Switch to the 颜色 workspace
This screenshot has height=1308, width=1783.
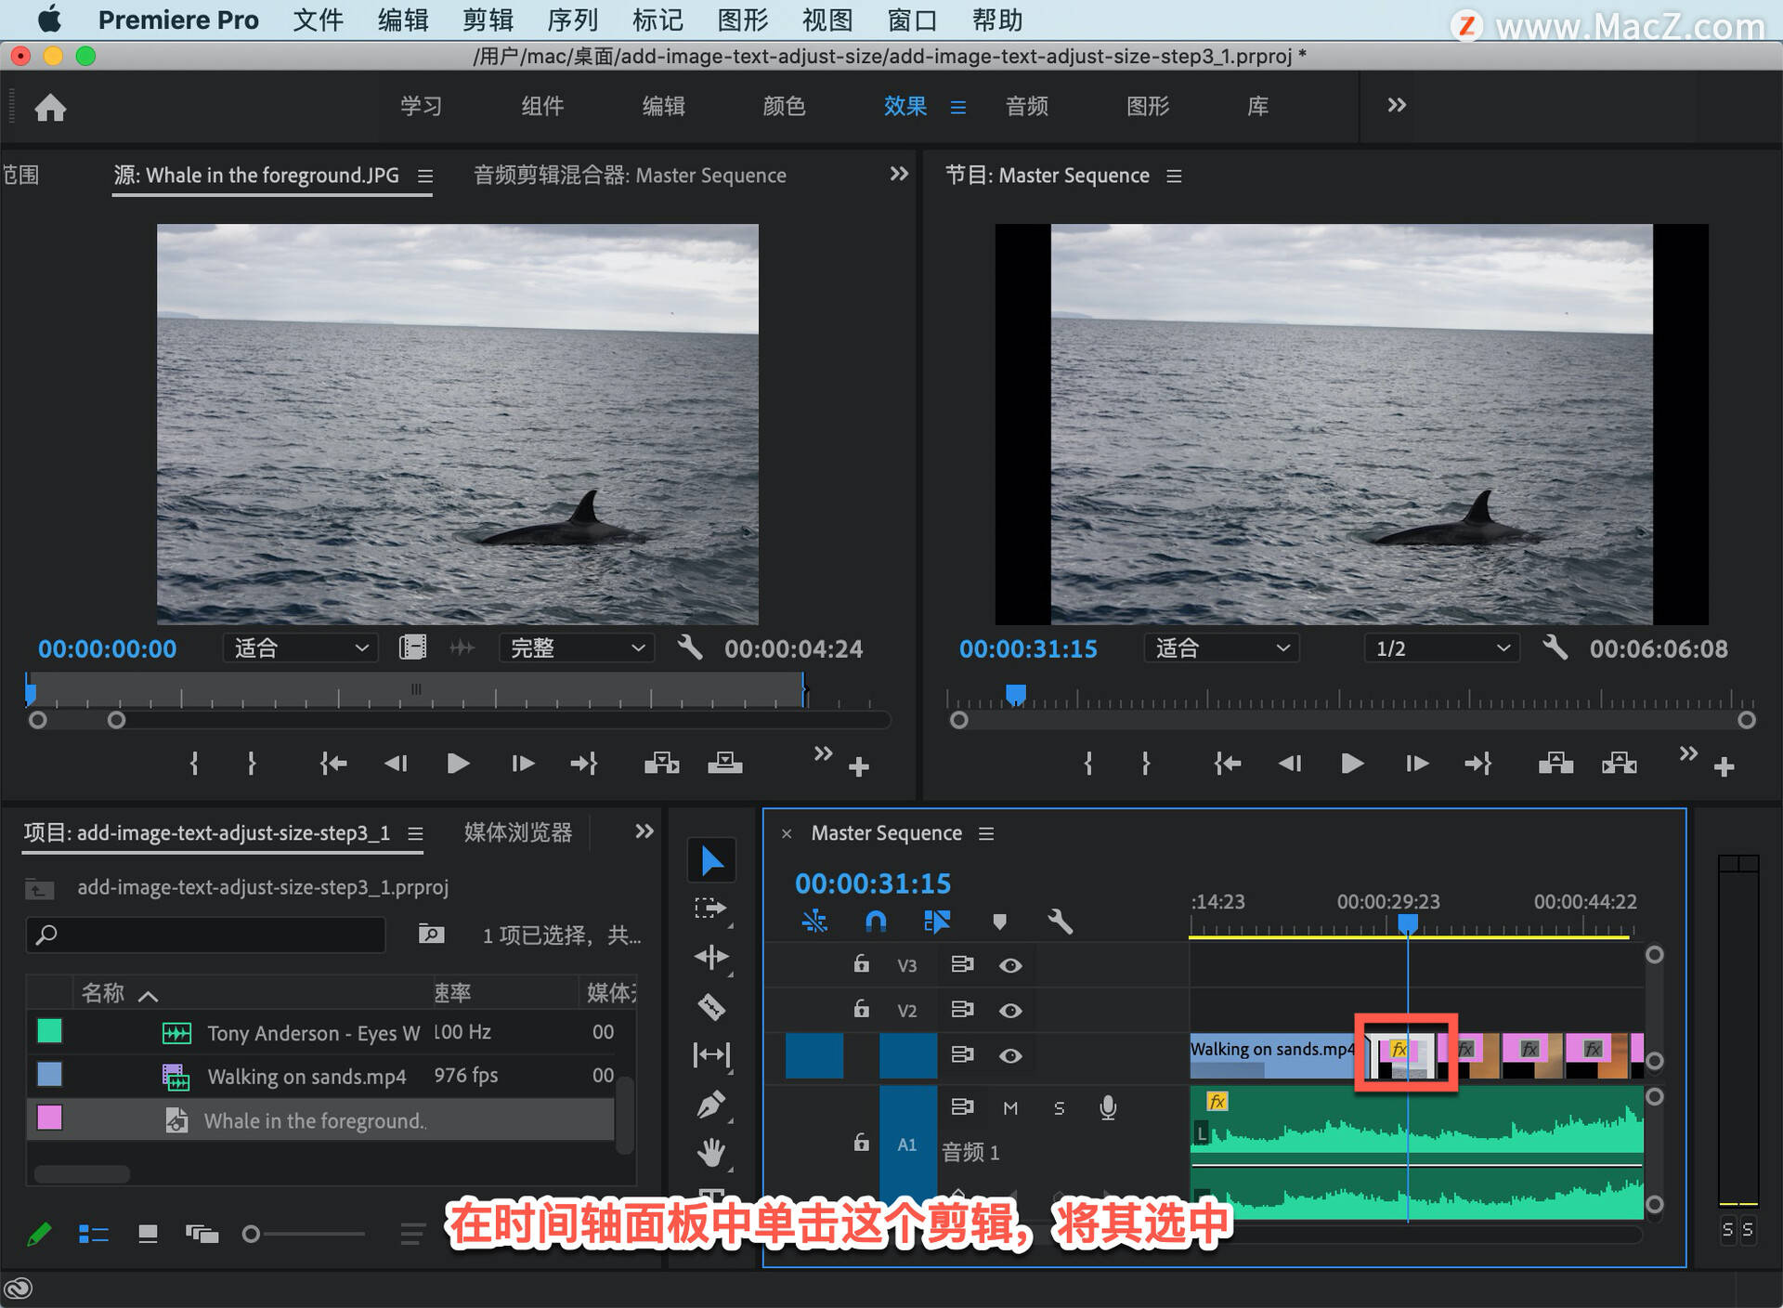784,106
